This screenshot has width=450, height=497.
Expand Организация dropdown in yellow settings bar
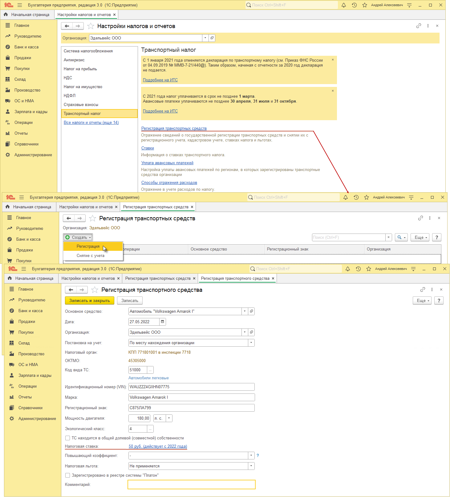click(x=205, y=38)
